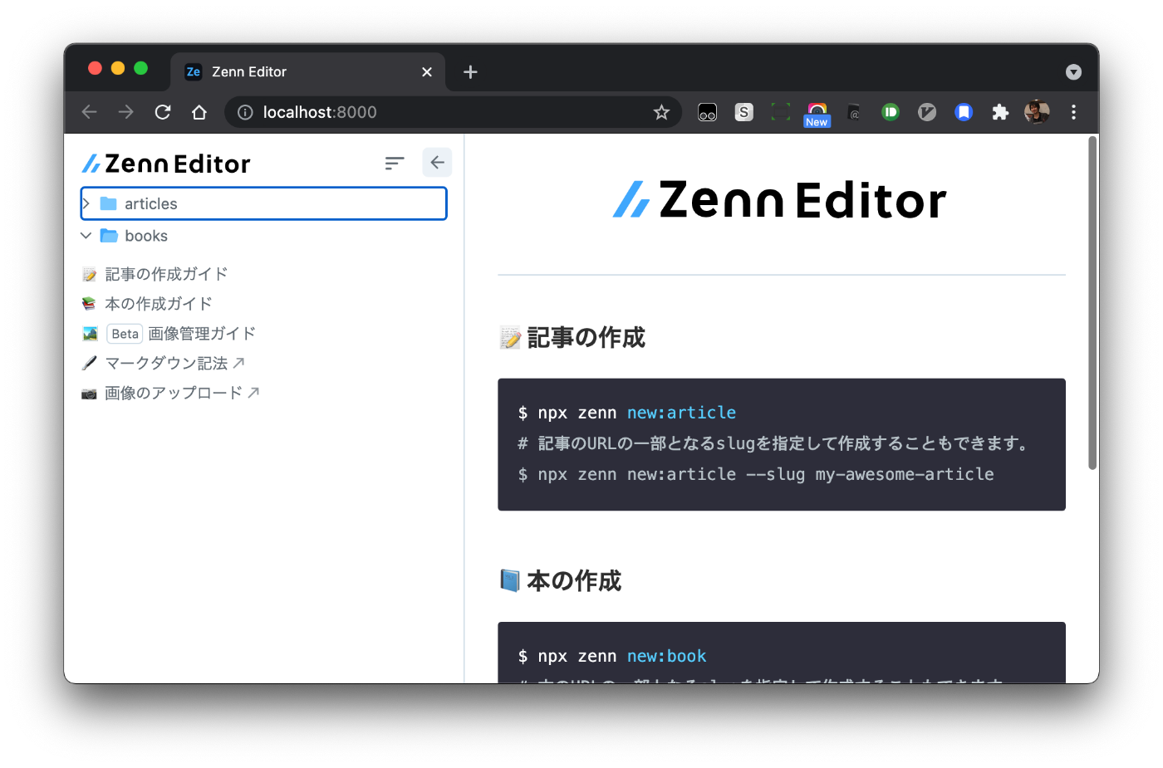Click the site information icon in the address bar
Viewport: 1163px width, 768px height.
(x=245, y=112)
